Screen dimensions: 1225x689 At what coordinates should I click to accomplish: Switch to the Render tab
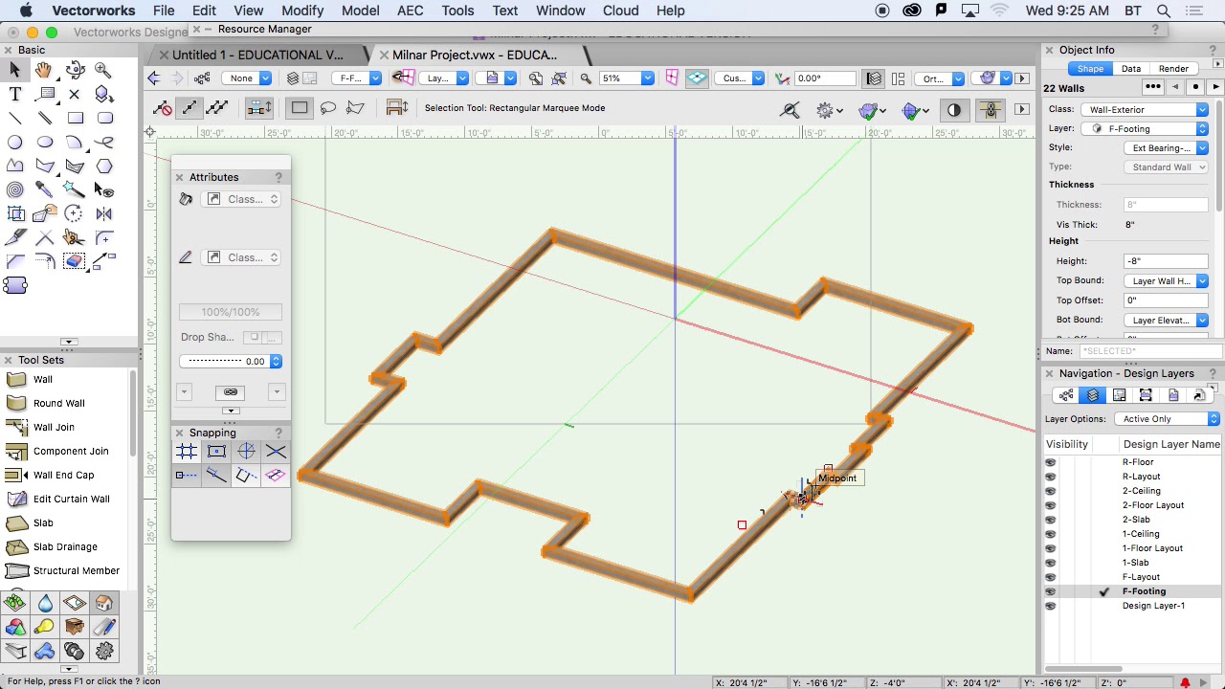point(1174,69)
